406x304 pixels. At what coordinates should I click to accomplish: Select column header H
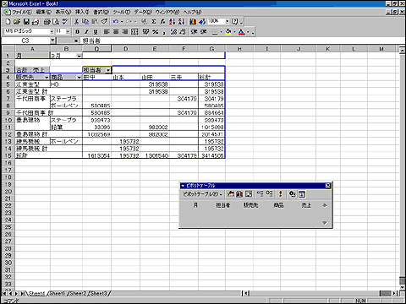point(239,49)
